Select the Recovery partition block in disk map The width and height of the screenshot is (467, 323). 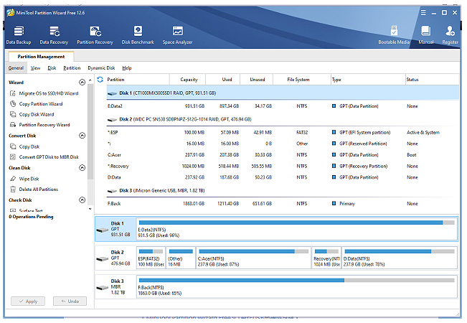(326, 258)
